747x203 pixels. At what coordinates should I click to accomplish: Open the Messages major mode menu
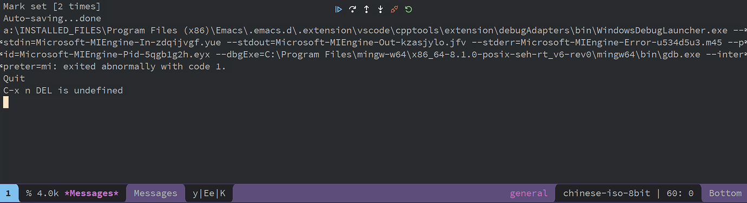pos(155,193)
